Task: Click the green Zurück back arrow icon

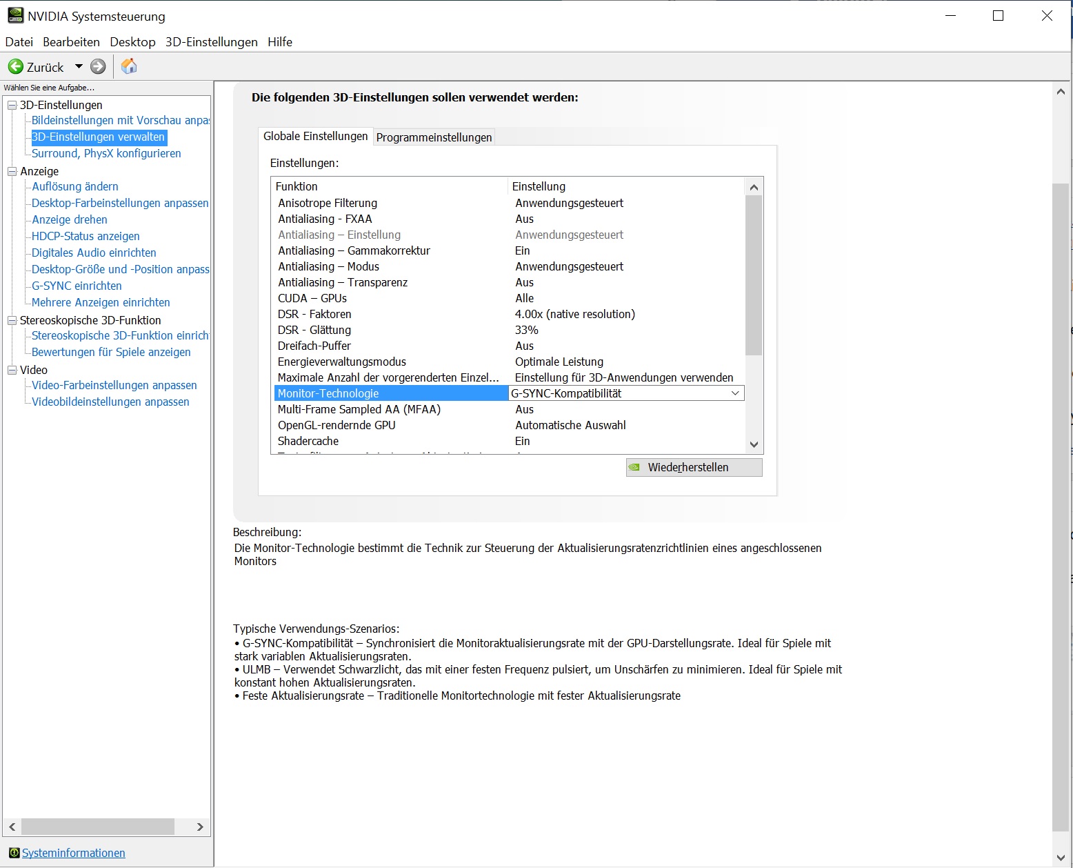Action: pyautogui.click(x=15, y=67)
